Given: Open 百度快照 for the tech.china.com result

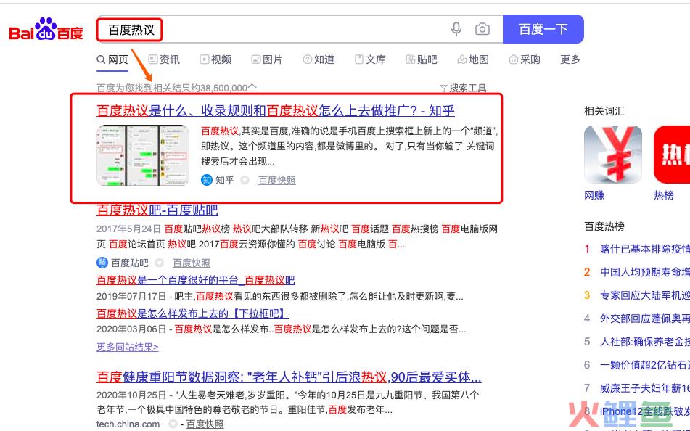Looking at the screenshot, I should (x=205, y=424).
